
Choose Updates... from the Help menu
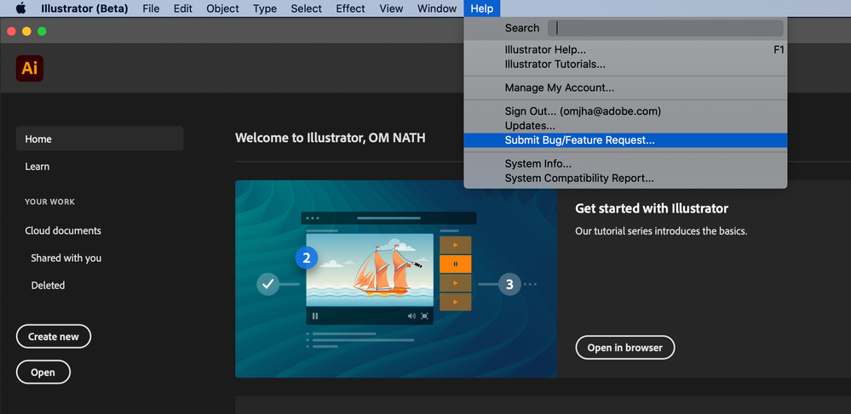pos(625,126)
